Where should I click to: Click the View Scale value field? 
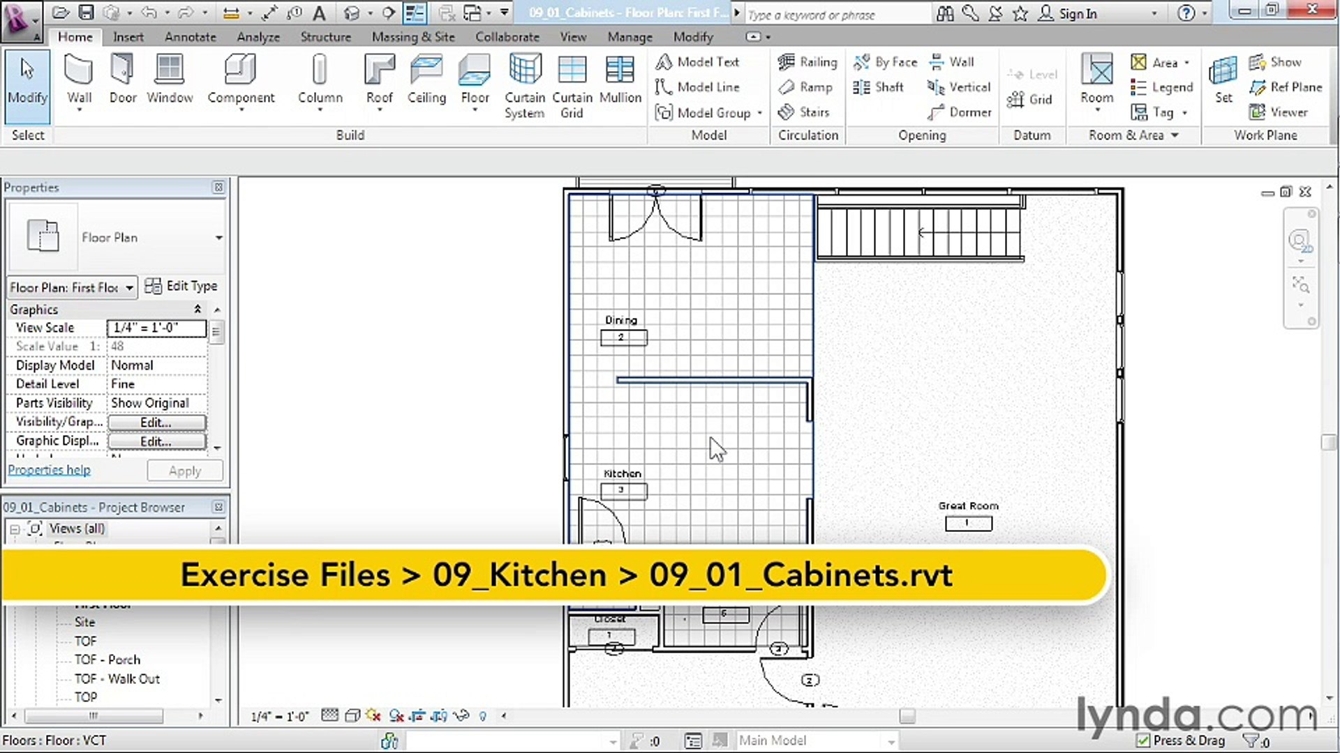156,328
